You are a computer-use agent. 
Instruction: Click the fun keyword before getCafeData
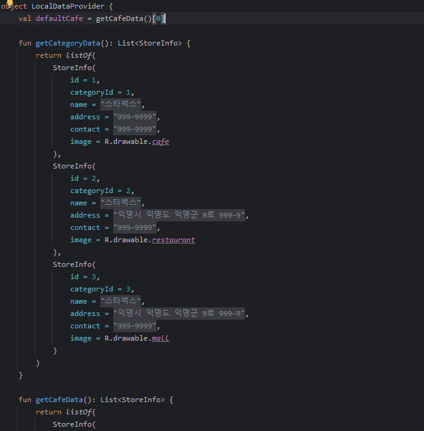click(25, 400)
